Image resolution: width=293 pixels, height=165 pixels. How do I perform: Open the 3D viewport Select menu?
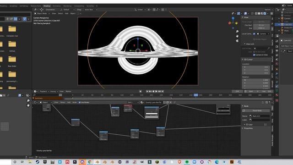(x=60, y=13)
